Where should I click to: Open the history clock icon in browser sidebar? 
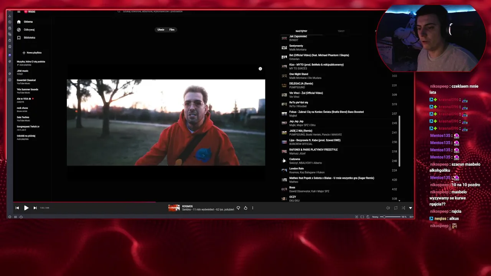coord(10,22)
